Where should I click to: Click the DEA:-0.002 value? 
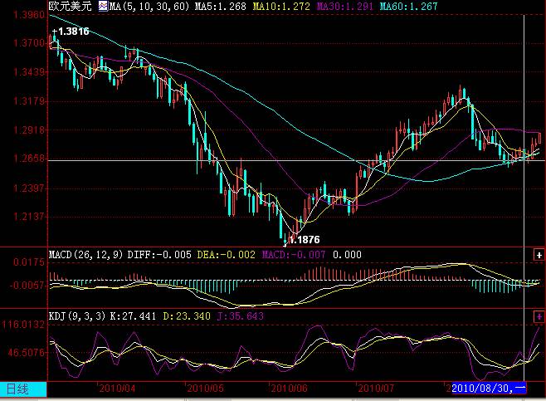coord(226,255)
